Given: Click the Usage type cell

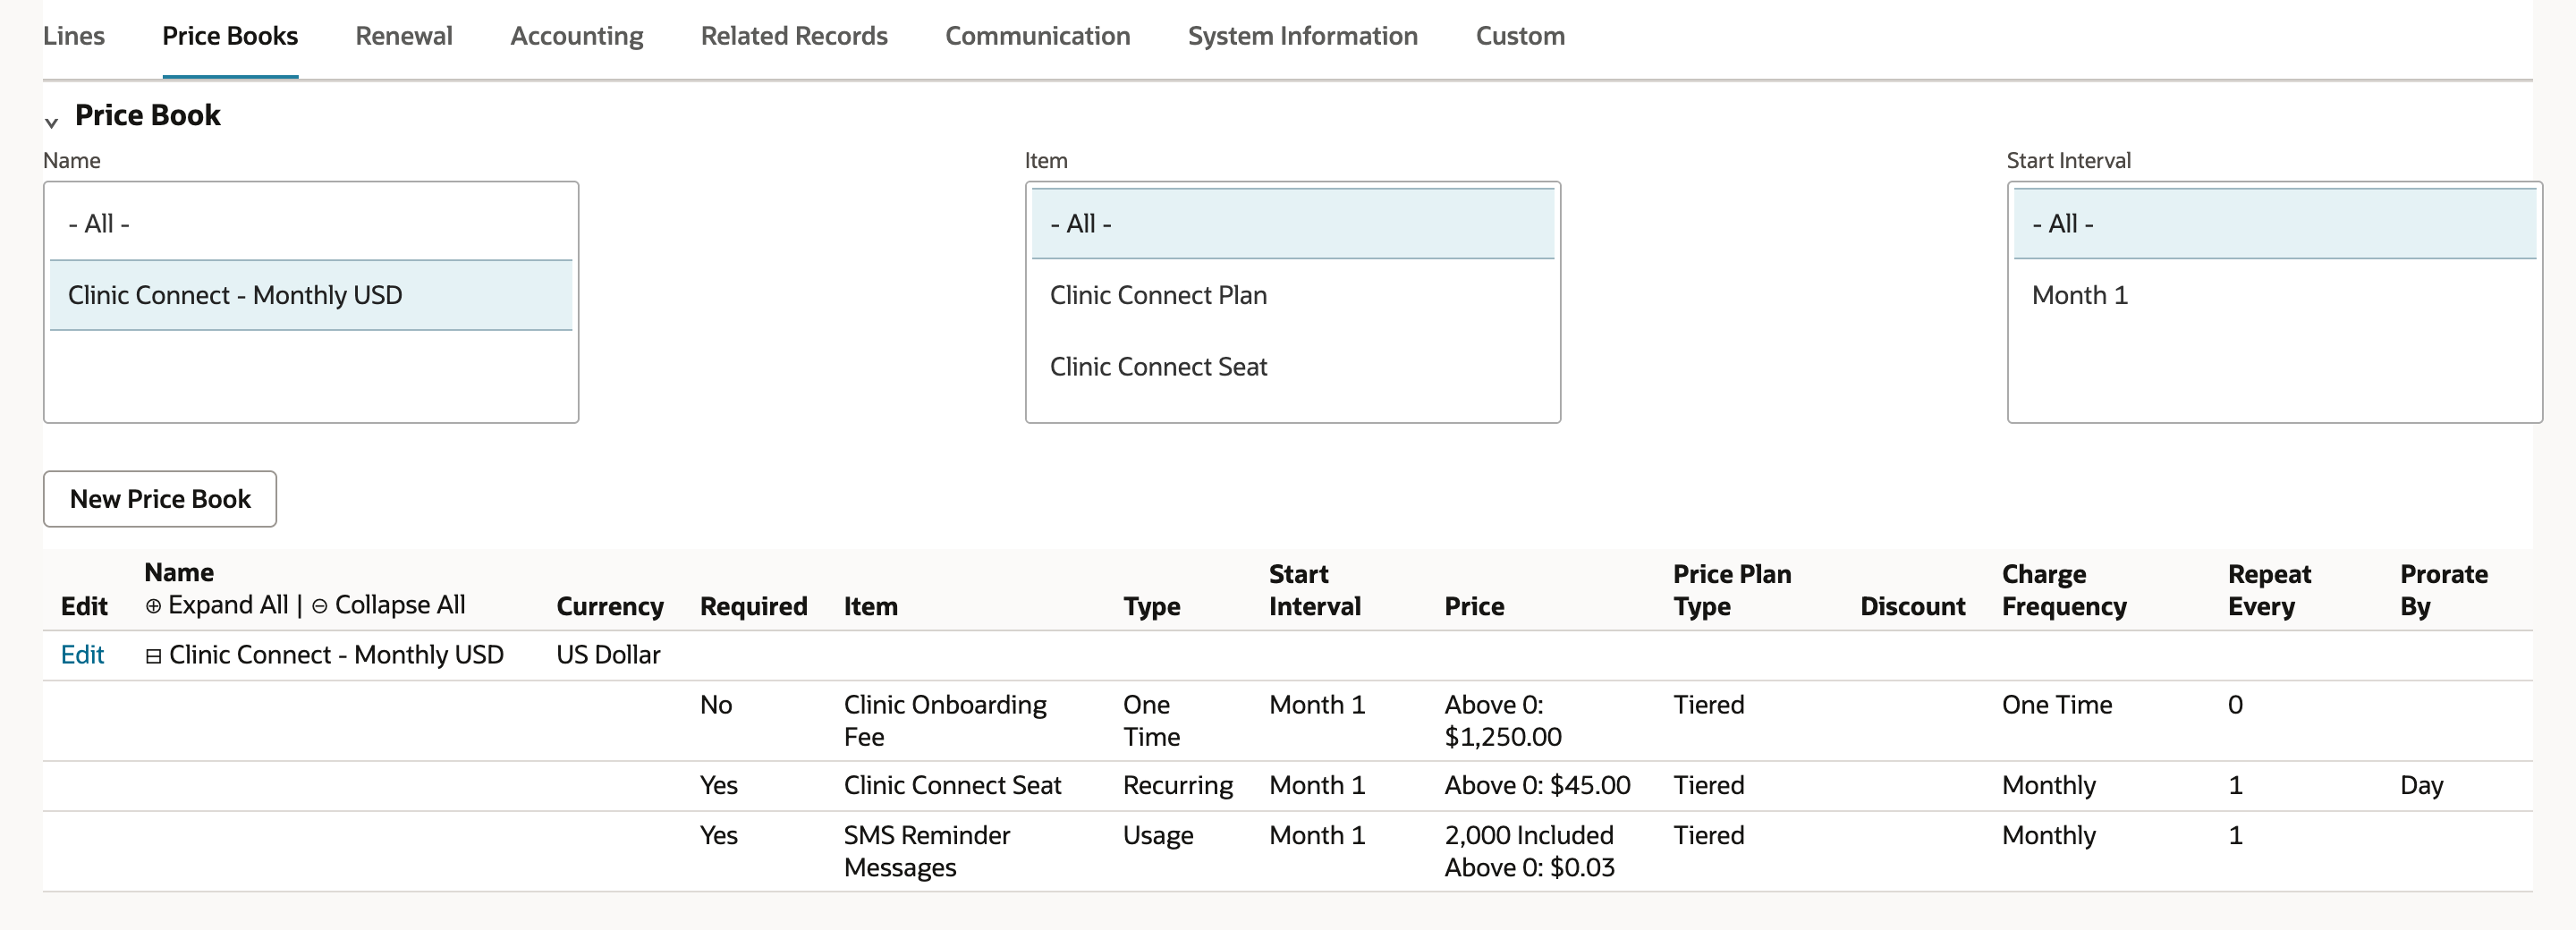Looking at the screenshot, I should pos(1158,836).
